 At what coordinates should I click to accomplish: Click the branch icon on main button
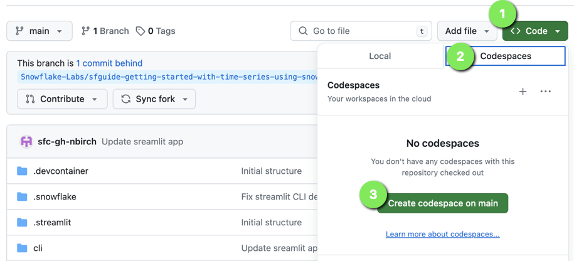19,31
